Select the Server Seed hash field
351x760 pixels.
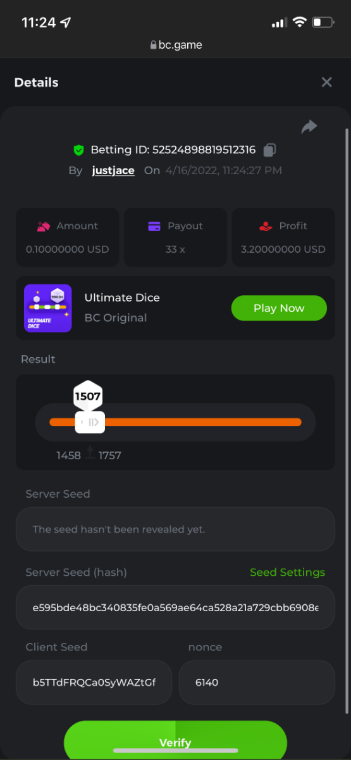175,607
